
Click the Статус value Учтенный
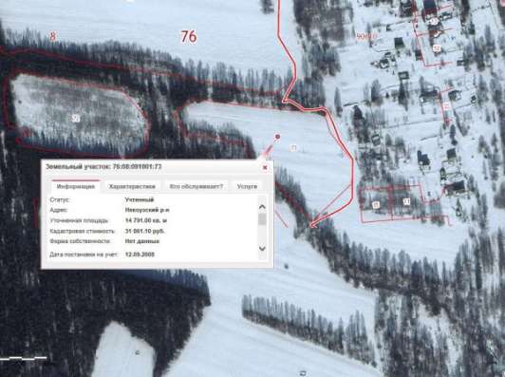[140, 199]
